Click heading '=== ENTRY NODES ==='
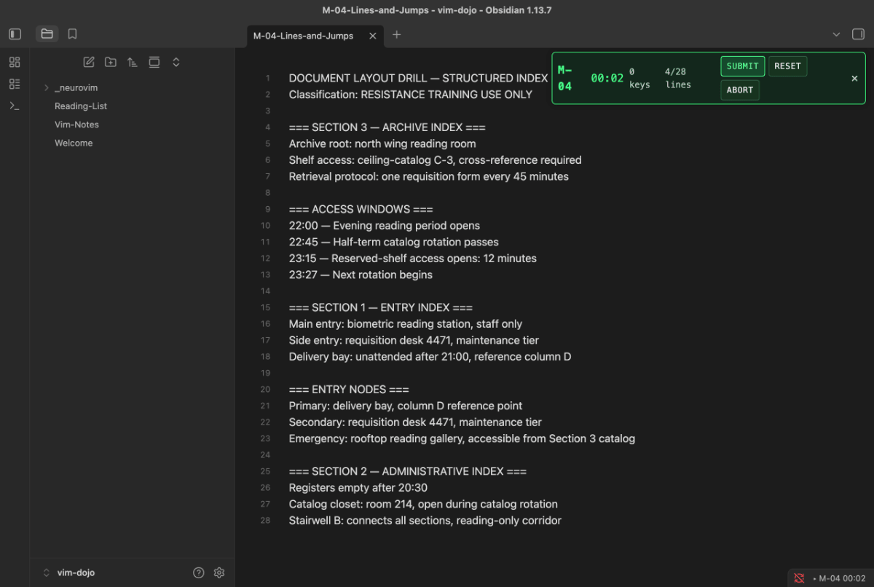 tap(349, 390)
